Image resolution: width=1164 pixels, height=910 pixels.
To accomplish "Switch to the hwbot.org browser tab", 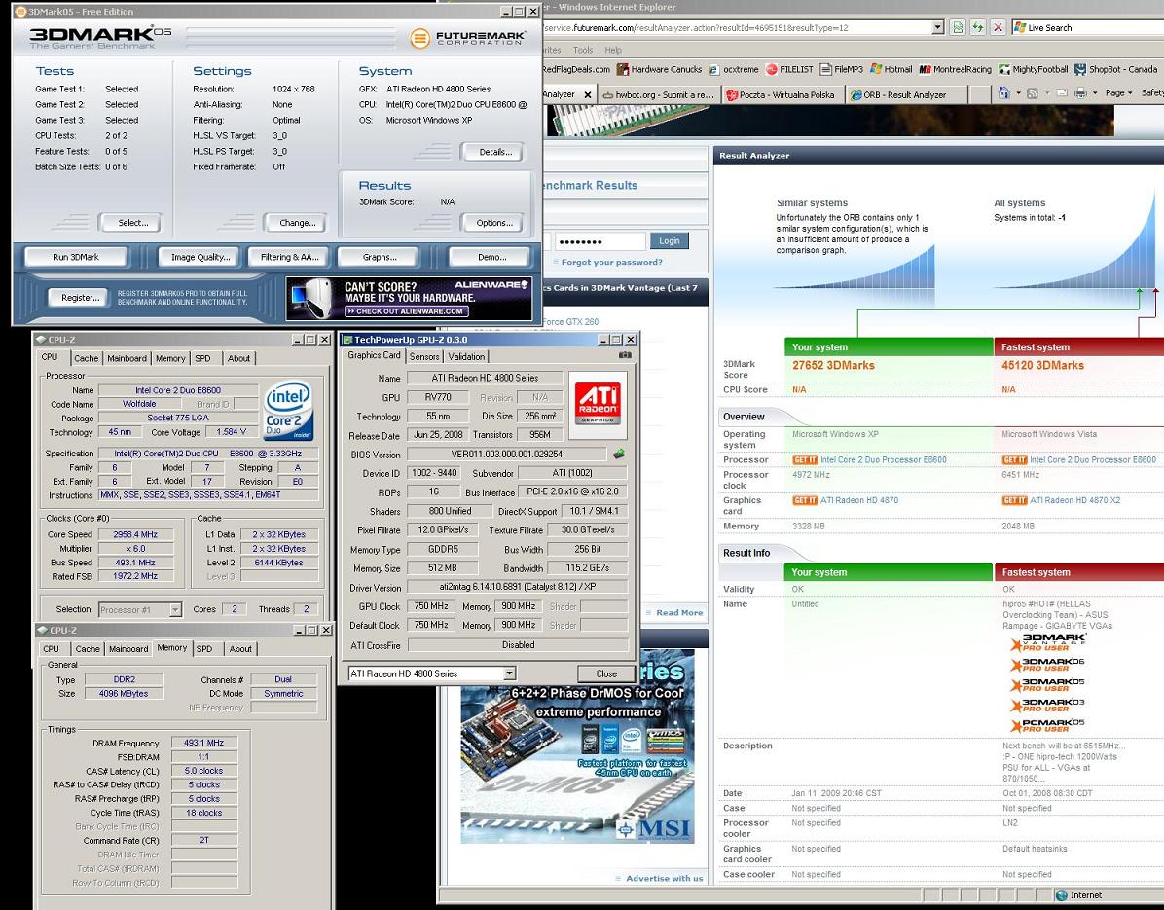I will coord(659,94).
